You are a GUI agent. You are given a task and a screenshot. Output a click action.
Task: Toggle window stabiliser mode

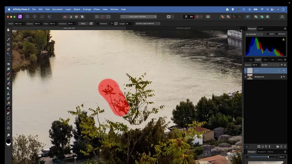(x=116, y=24)
